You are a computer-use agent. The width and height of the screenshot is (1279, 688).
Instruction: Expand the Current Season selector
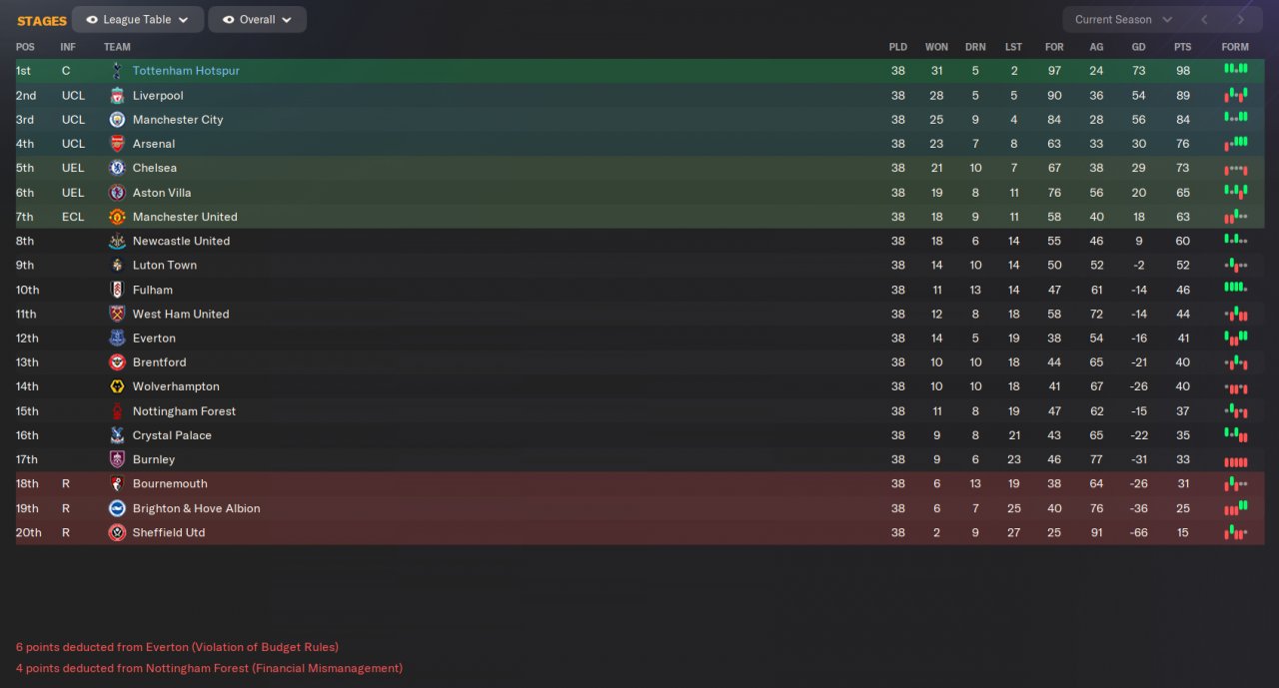pyautogui.click(x=1123, y=20)
